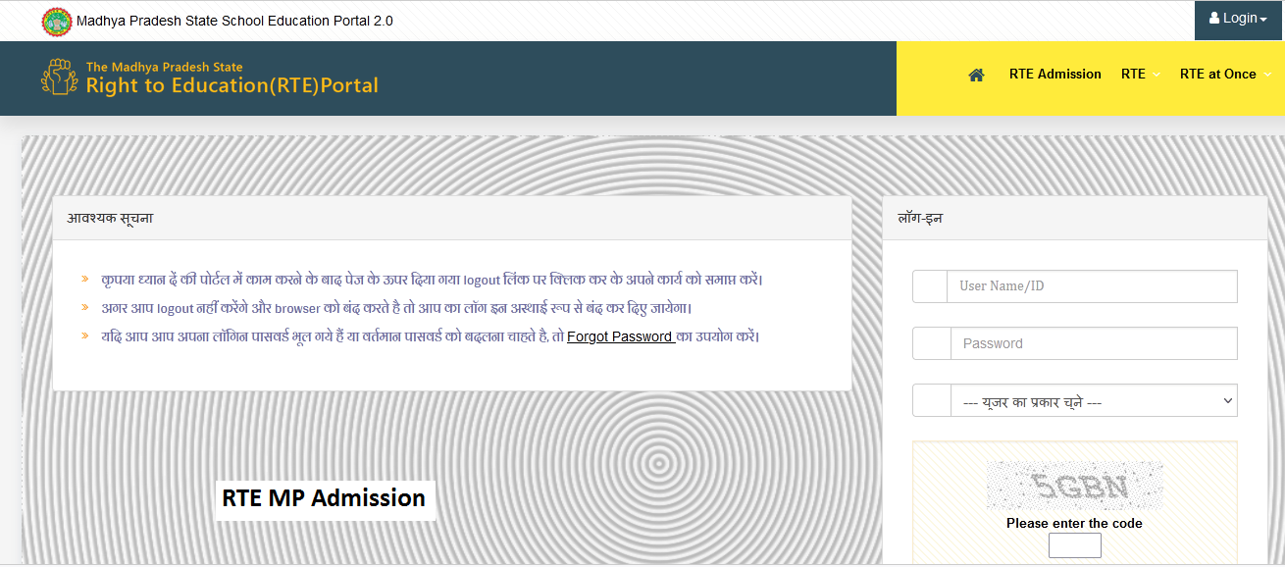
Task: Click the Password input field
Action: pyautogui.click(x=1092, y=343)
